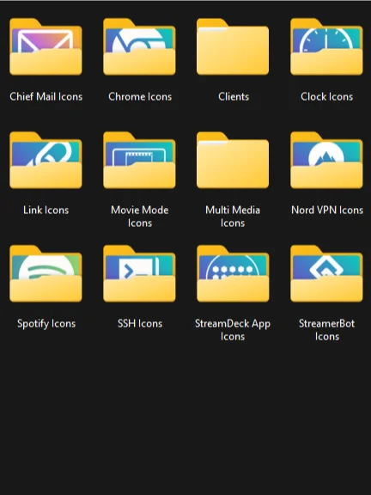The image size is (371, 495).
Task: Click the 'Clients' label text
Action: pyautogui.click(x=234, y=96)
